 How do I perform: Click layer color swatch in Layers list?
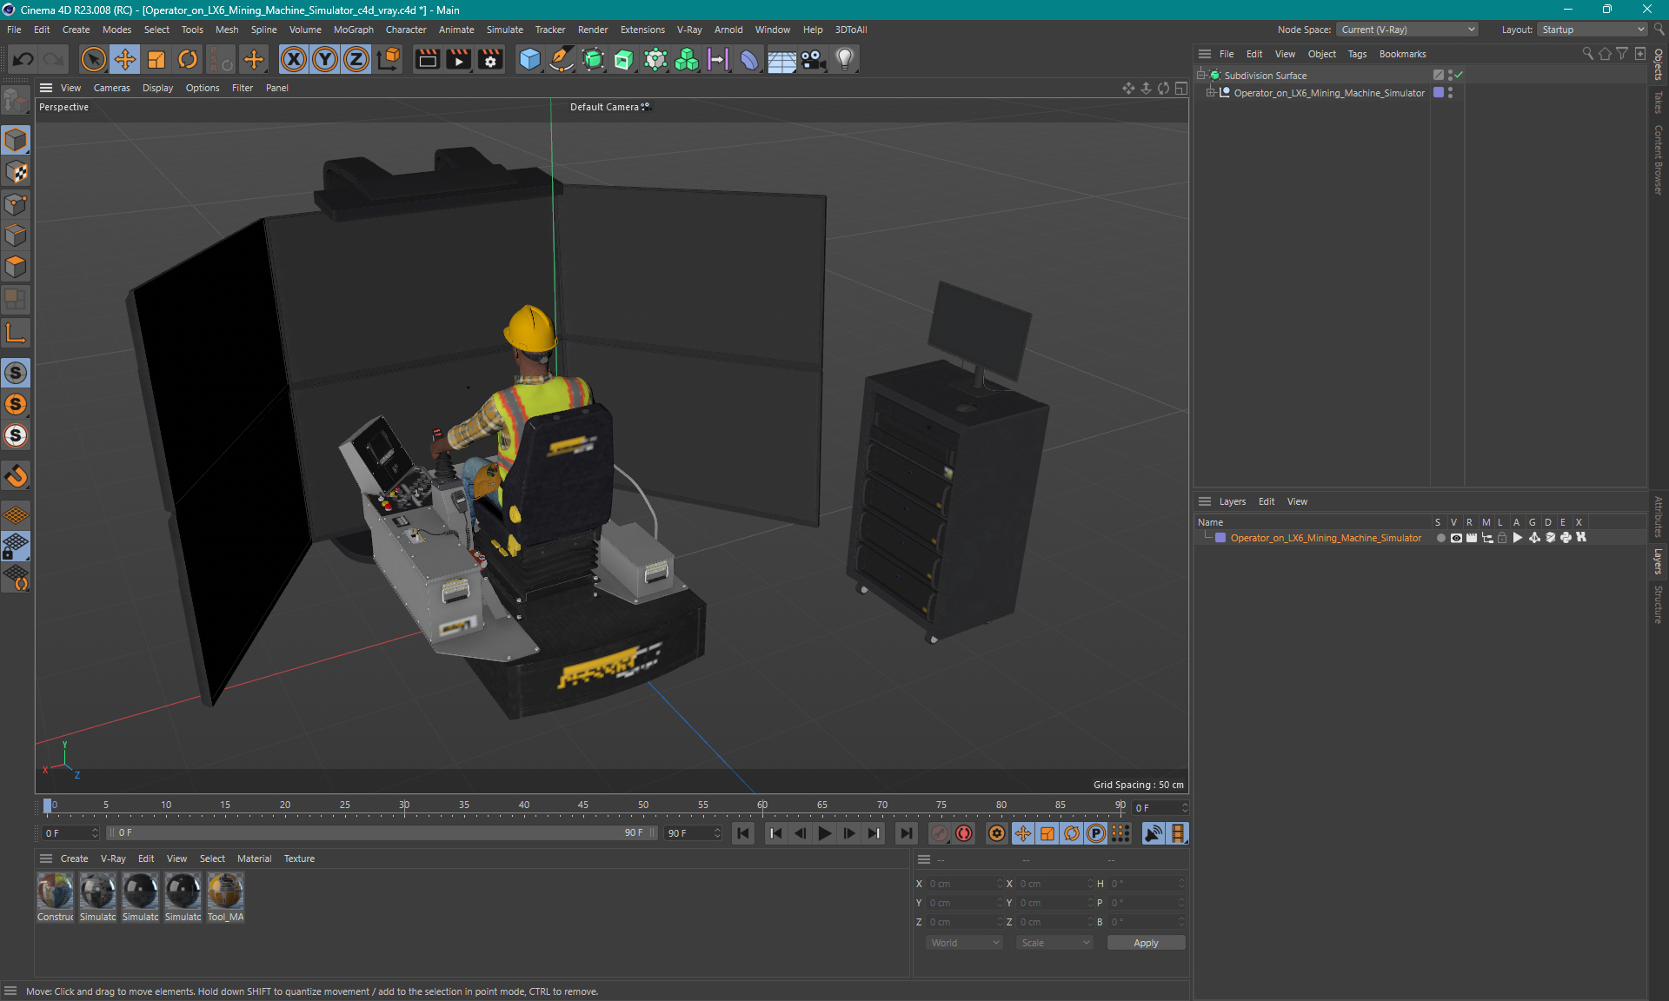1220,538
